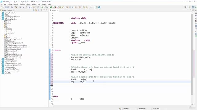Open the dropdown arrow beside the green Run icon
Image resolution: width=197 pixels, height=110 pixels.
click(53, 7)
